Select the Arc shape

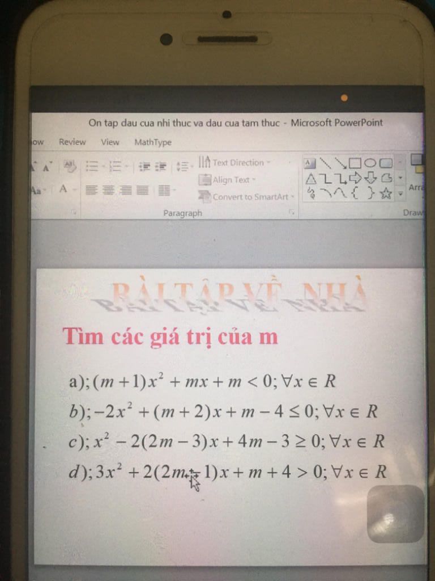(326, 193)
